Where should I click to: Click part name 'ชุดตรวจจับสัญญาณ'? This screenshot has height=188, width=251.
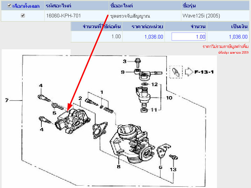click(x=130, y=16)
